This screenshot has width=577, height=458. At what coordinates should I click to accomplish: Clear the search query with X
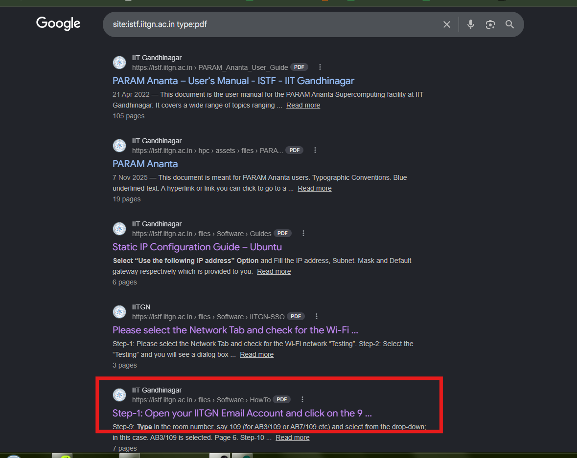click(x=447, y=24)
